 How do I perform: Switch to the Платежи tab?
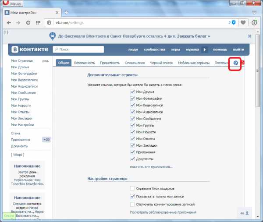point(221,63)
